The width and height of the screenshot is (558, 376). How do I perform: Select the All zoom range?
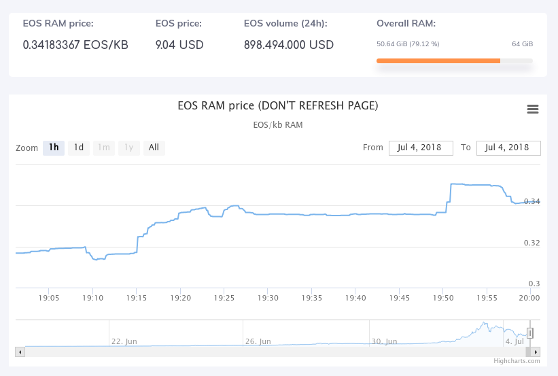tap(154, 148)
